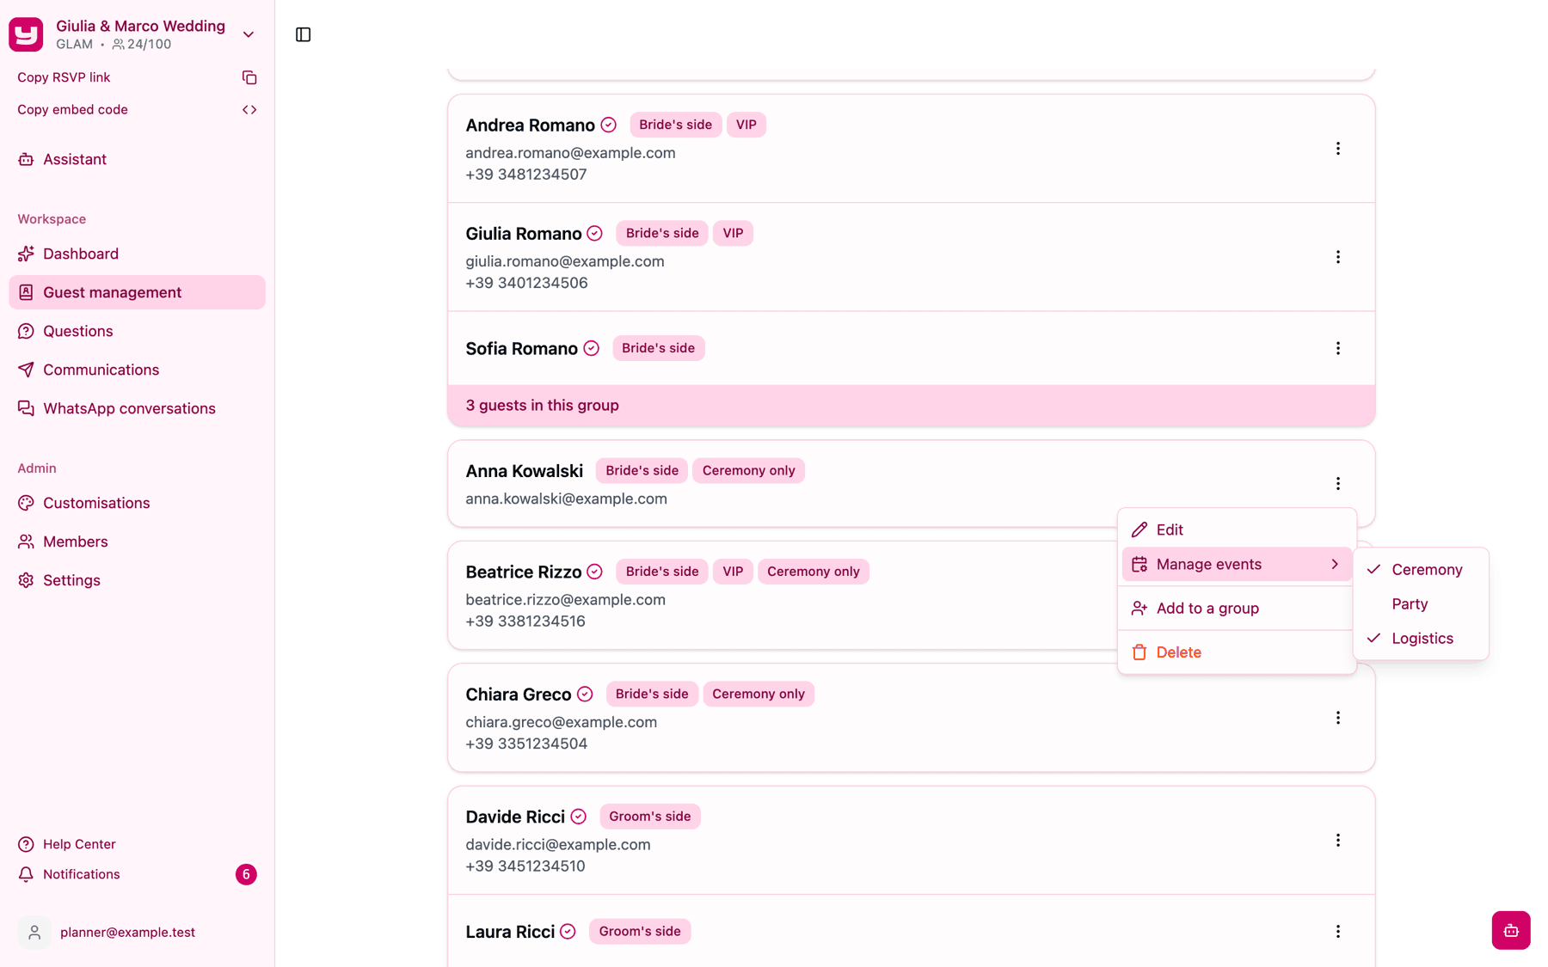Go to Dashboard
Viewport: 1548px width, 967px height.
point(137,254)
